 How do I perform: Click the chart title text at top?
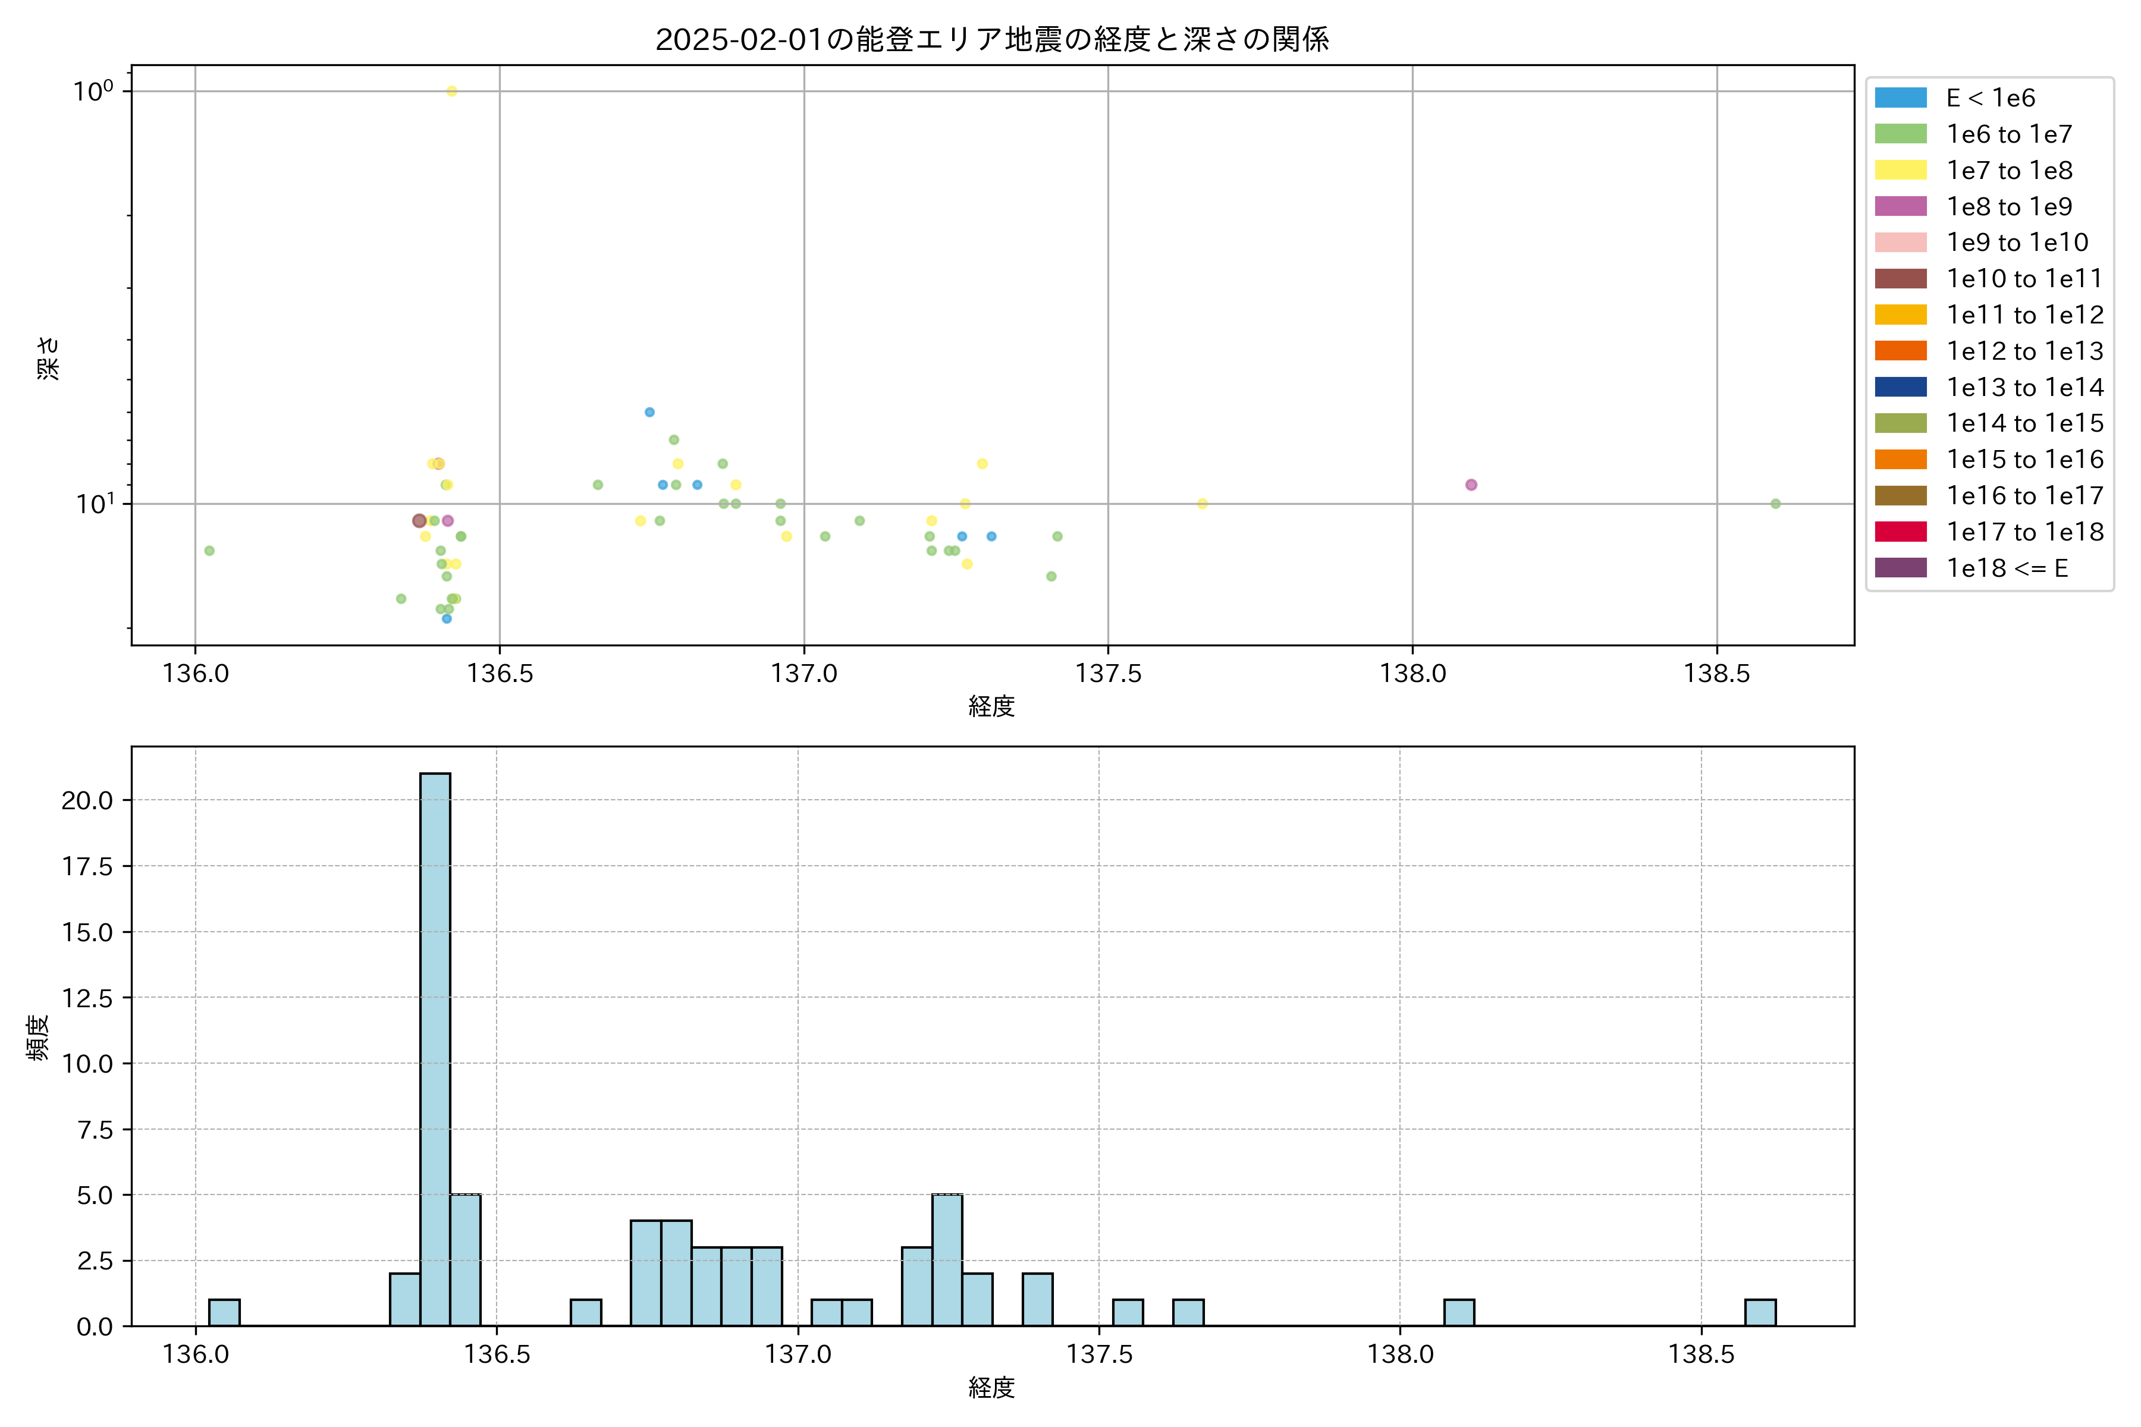pos(992,39)
